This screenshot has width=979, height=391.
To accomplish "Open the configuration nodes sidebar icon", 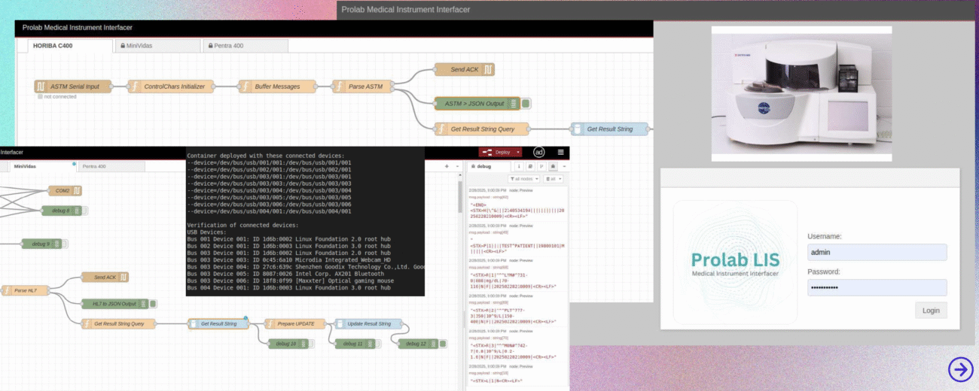I will (541, 165).
